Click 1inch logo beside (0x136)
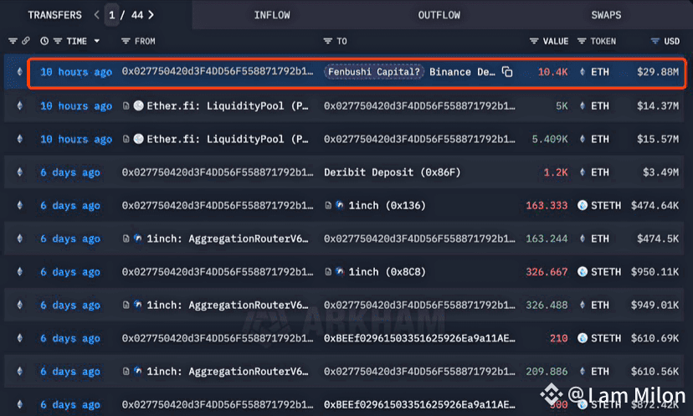The height and width of the screenshot is (416, 693). tap(340, 205)
